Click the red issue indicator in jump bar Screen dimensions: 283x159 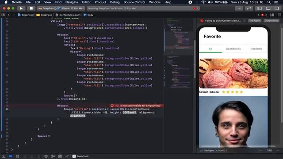pyautogui.click(x=262, y=15)
